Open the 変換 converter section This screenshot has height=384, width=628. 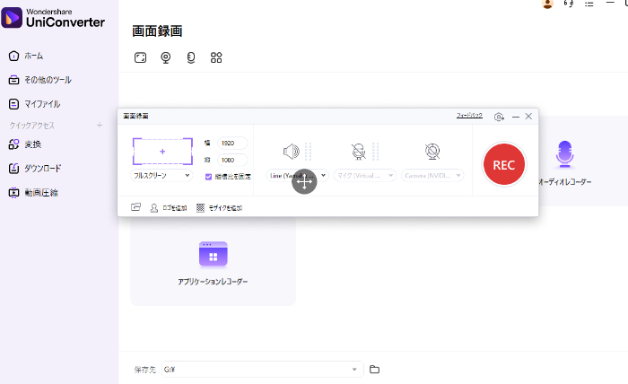coord(33,144)
